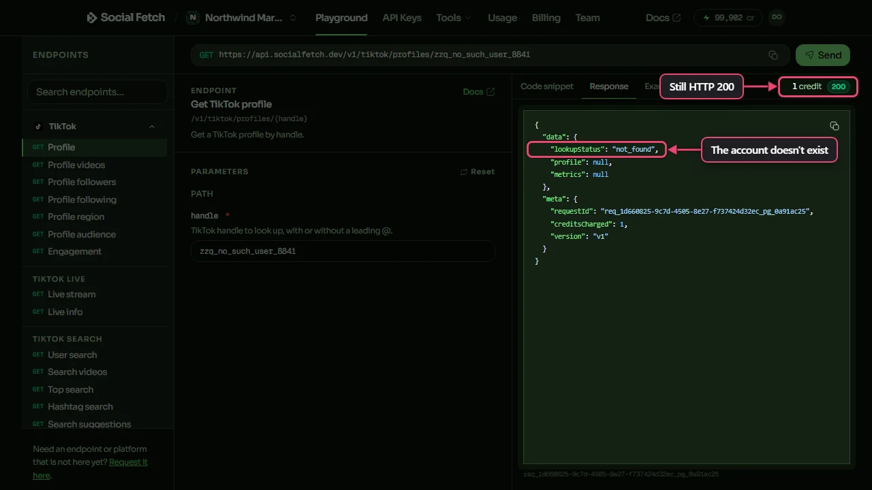Select Live stream endpoint

point(95,294)
